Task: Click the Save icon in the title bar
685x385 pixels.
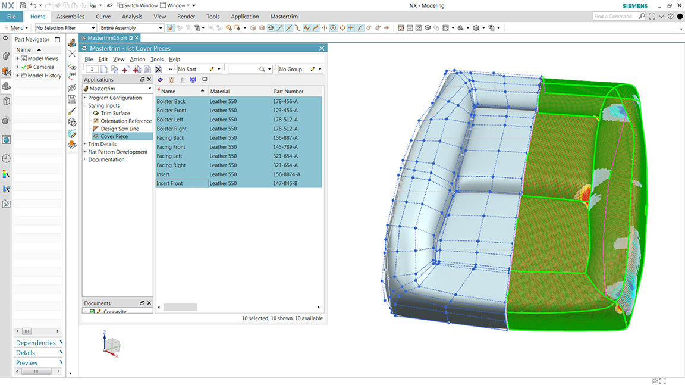Action: click(23, 5)
